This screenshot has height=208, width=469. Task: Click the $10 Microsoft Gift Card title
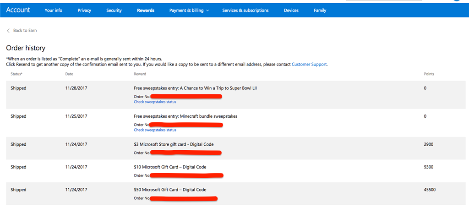click(x=170, y=167)
